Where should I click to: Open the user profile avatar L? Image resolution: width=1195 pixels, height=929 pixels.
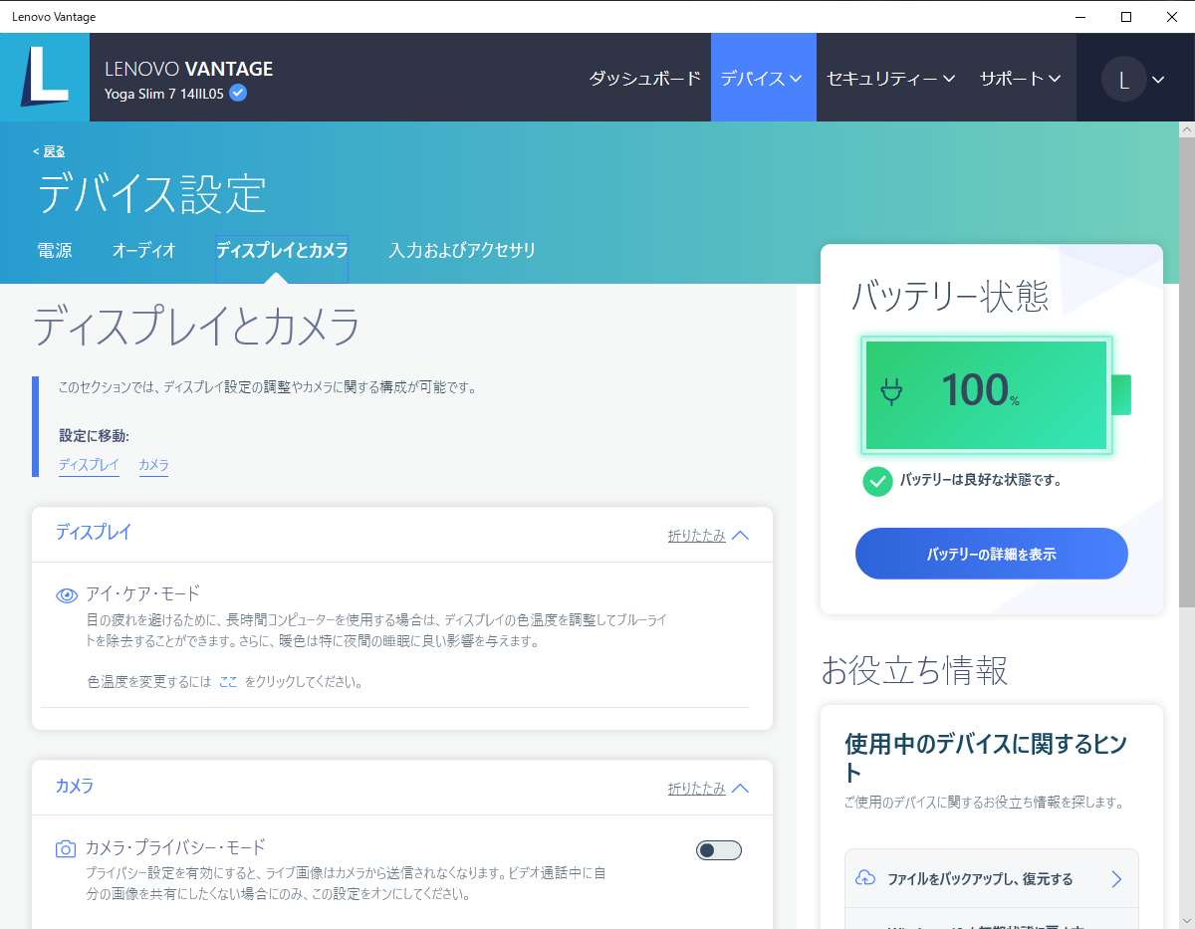1123,79
